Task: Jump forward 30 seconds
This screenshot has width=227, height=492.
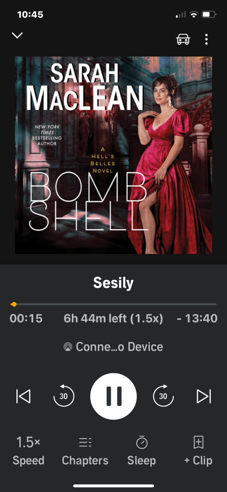Action: tap(163, 396)
